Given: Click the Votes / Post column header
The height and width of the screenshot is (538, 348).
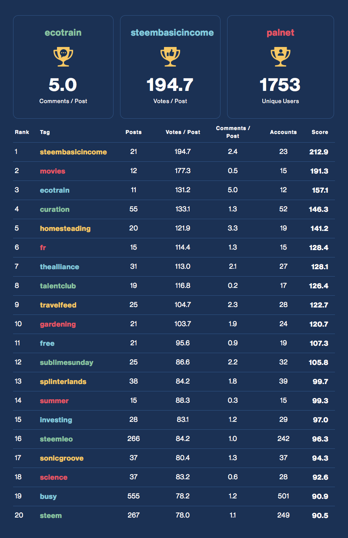Looking at the screenshot, I should 183,132.
